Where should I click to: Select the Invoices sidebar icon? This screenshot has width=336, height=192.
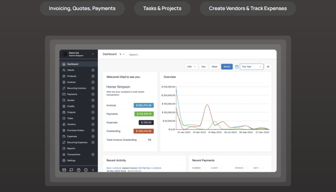[64, 82]
